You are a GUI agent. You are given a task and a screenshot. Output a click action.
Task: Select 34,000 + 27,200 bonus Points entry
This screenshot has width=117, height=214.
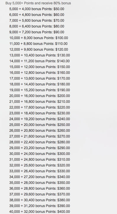tap(40, 177)
